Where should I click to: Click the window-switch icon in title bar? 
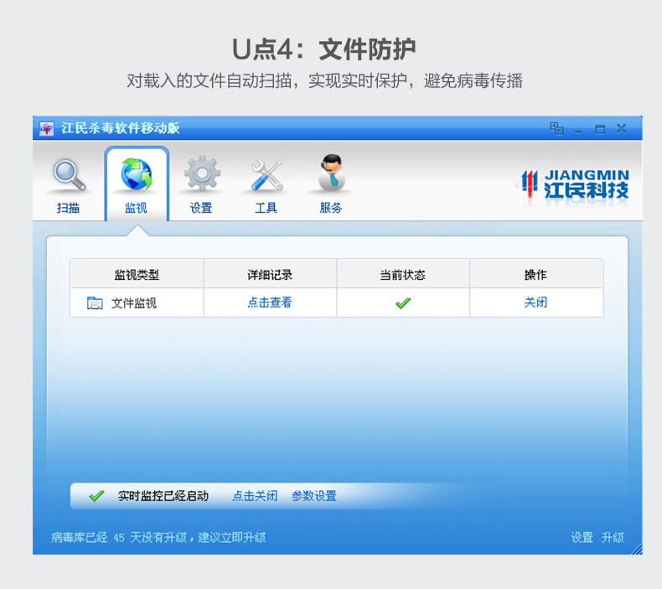click(x=556, y=128)
